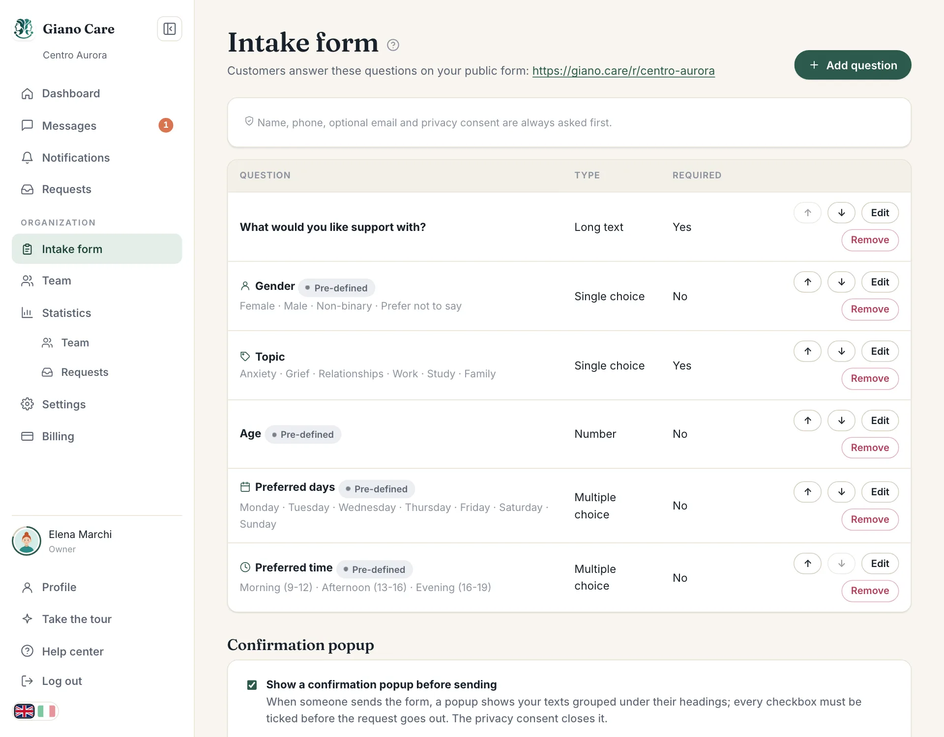This screenshot has width=944, height=737.
Task: Open Messages with one unread
Action: [97, 126]
